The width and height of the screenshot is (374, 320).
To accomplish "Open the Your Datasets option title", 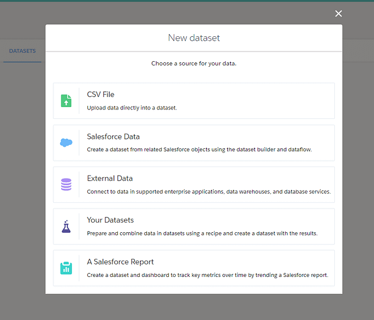I will click(x=110, y=220).
